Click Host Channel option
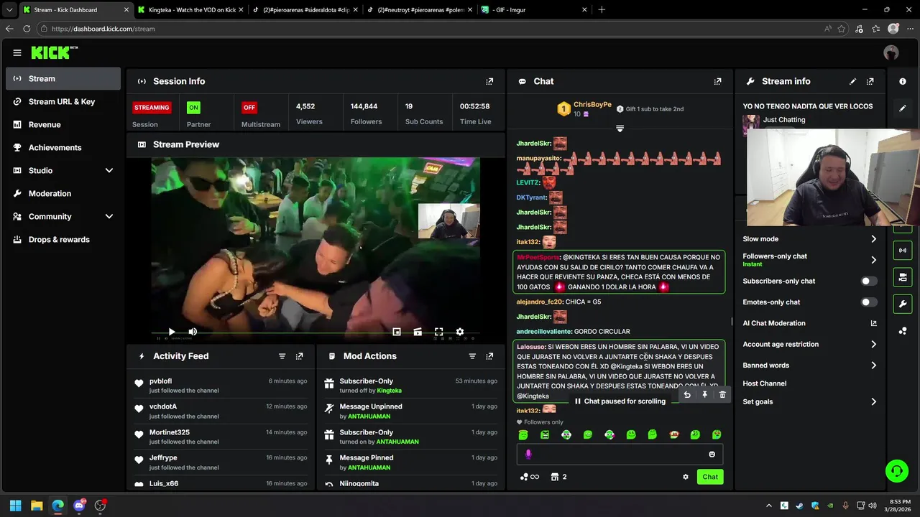The width and height of the screenshot is (920, 517). click(764, 383)
